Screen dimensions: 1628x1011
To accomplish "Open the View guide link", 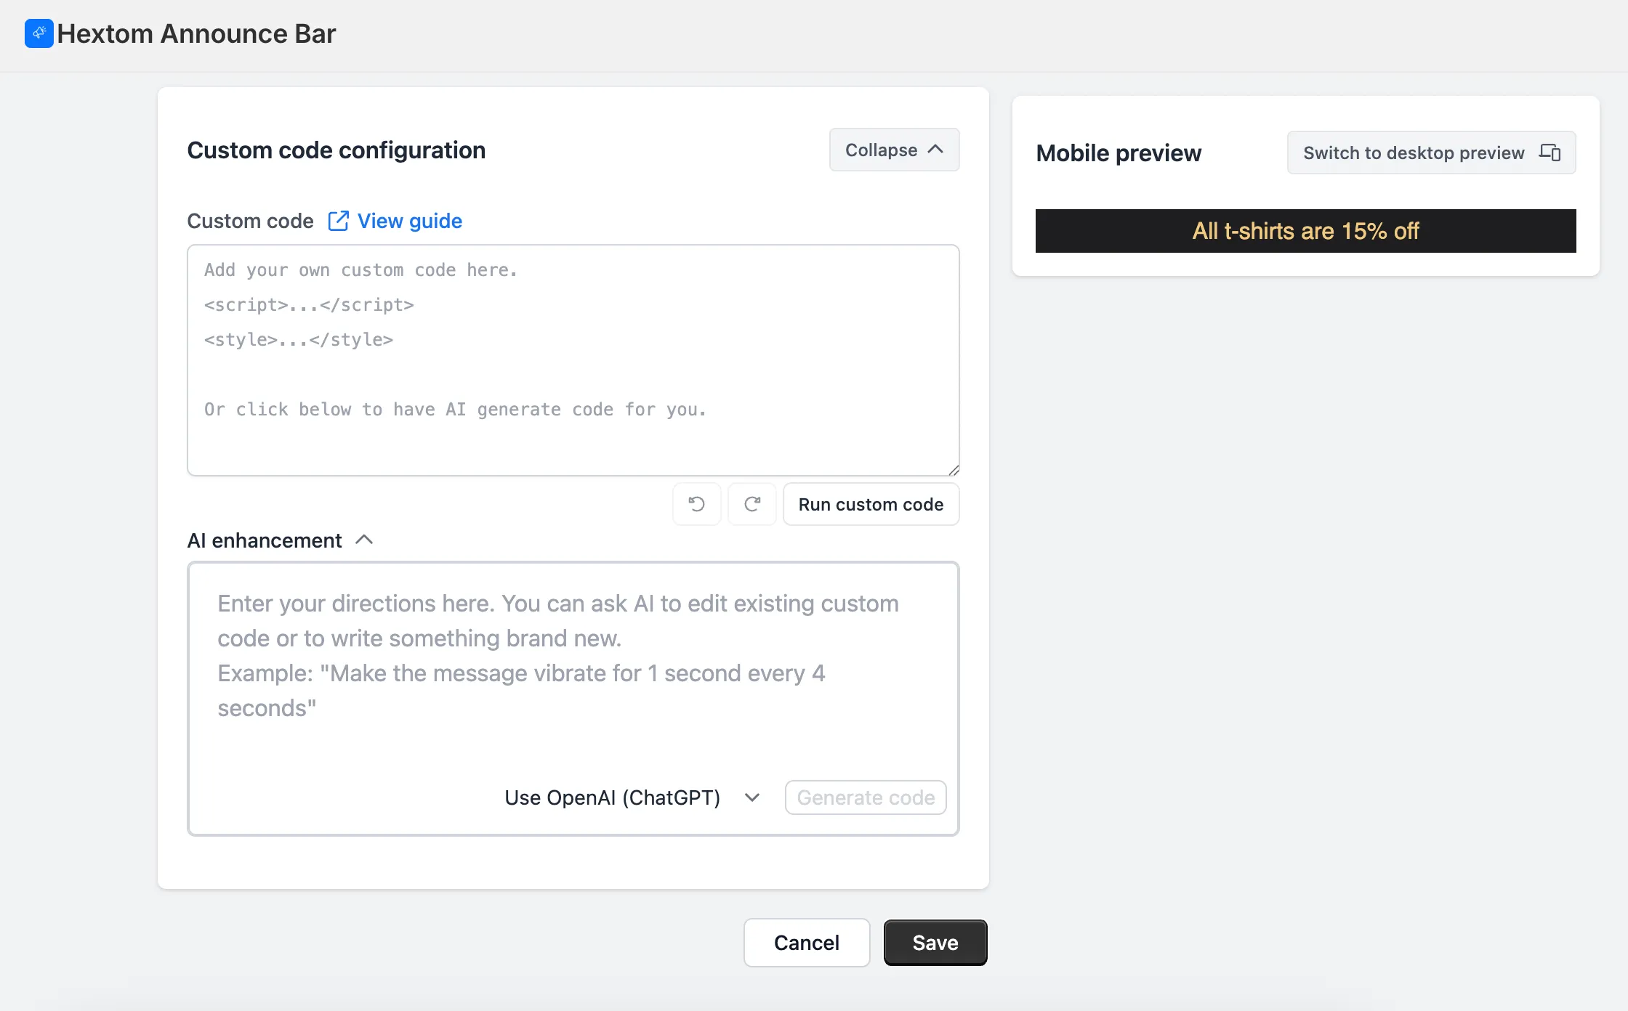I will [x=410, y=221].
